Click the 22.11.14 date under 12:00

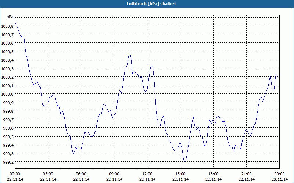pos(147,179)
